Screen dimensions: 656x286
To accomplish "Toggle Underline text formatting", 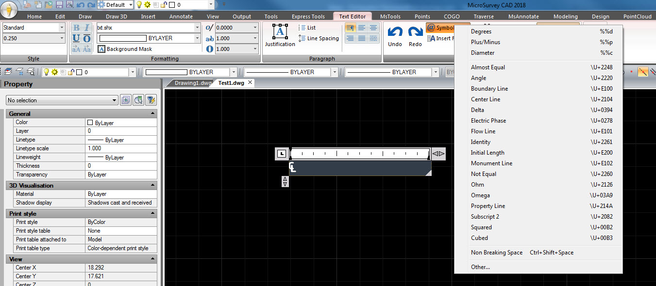I will [x=76, y=38].
